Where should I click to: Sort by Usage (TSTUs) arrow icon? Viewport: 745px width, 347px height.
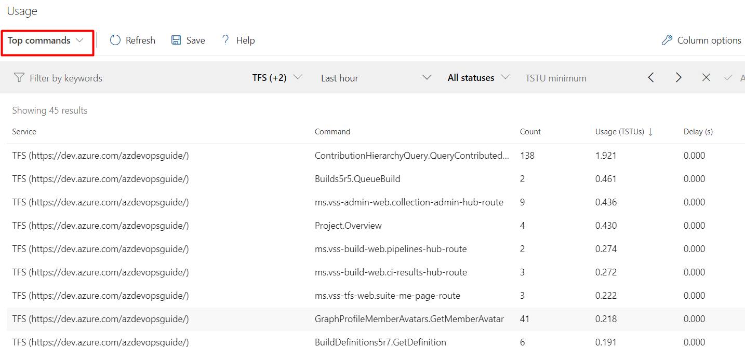pyautogui.click(x=650, y=132)
